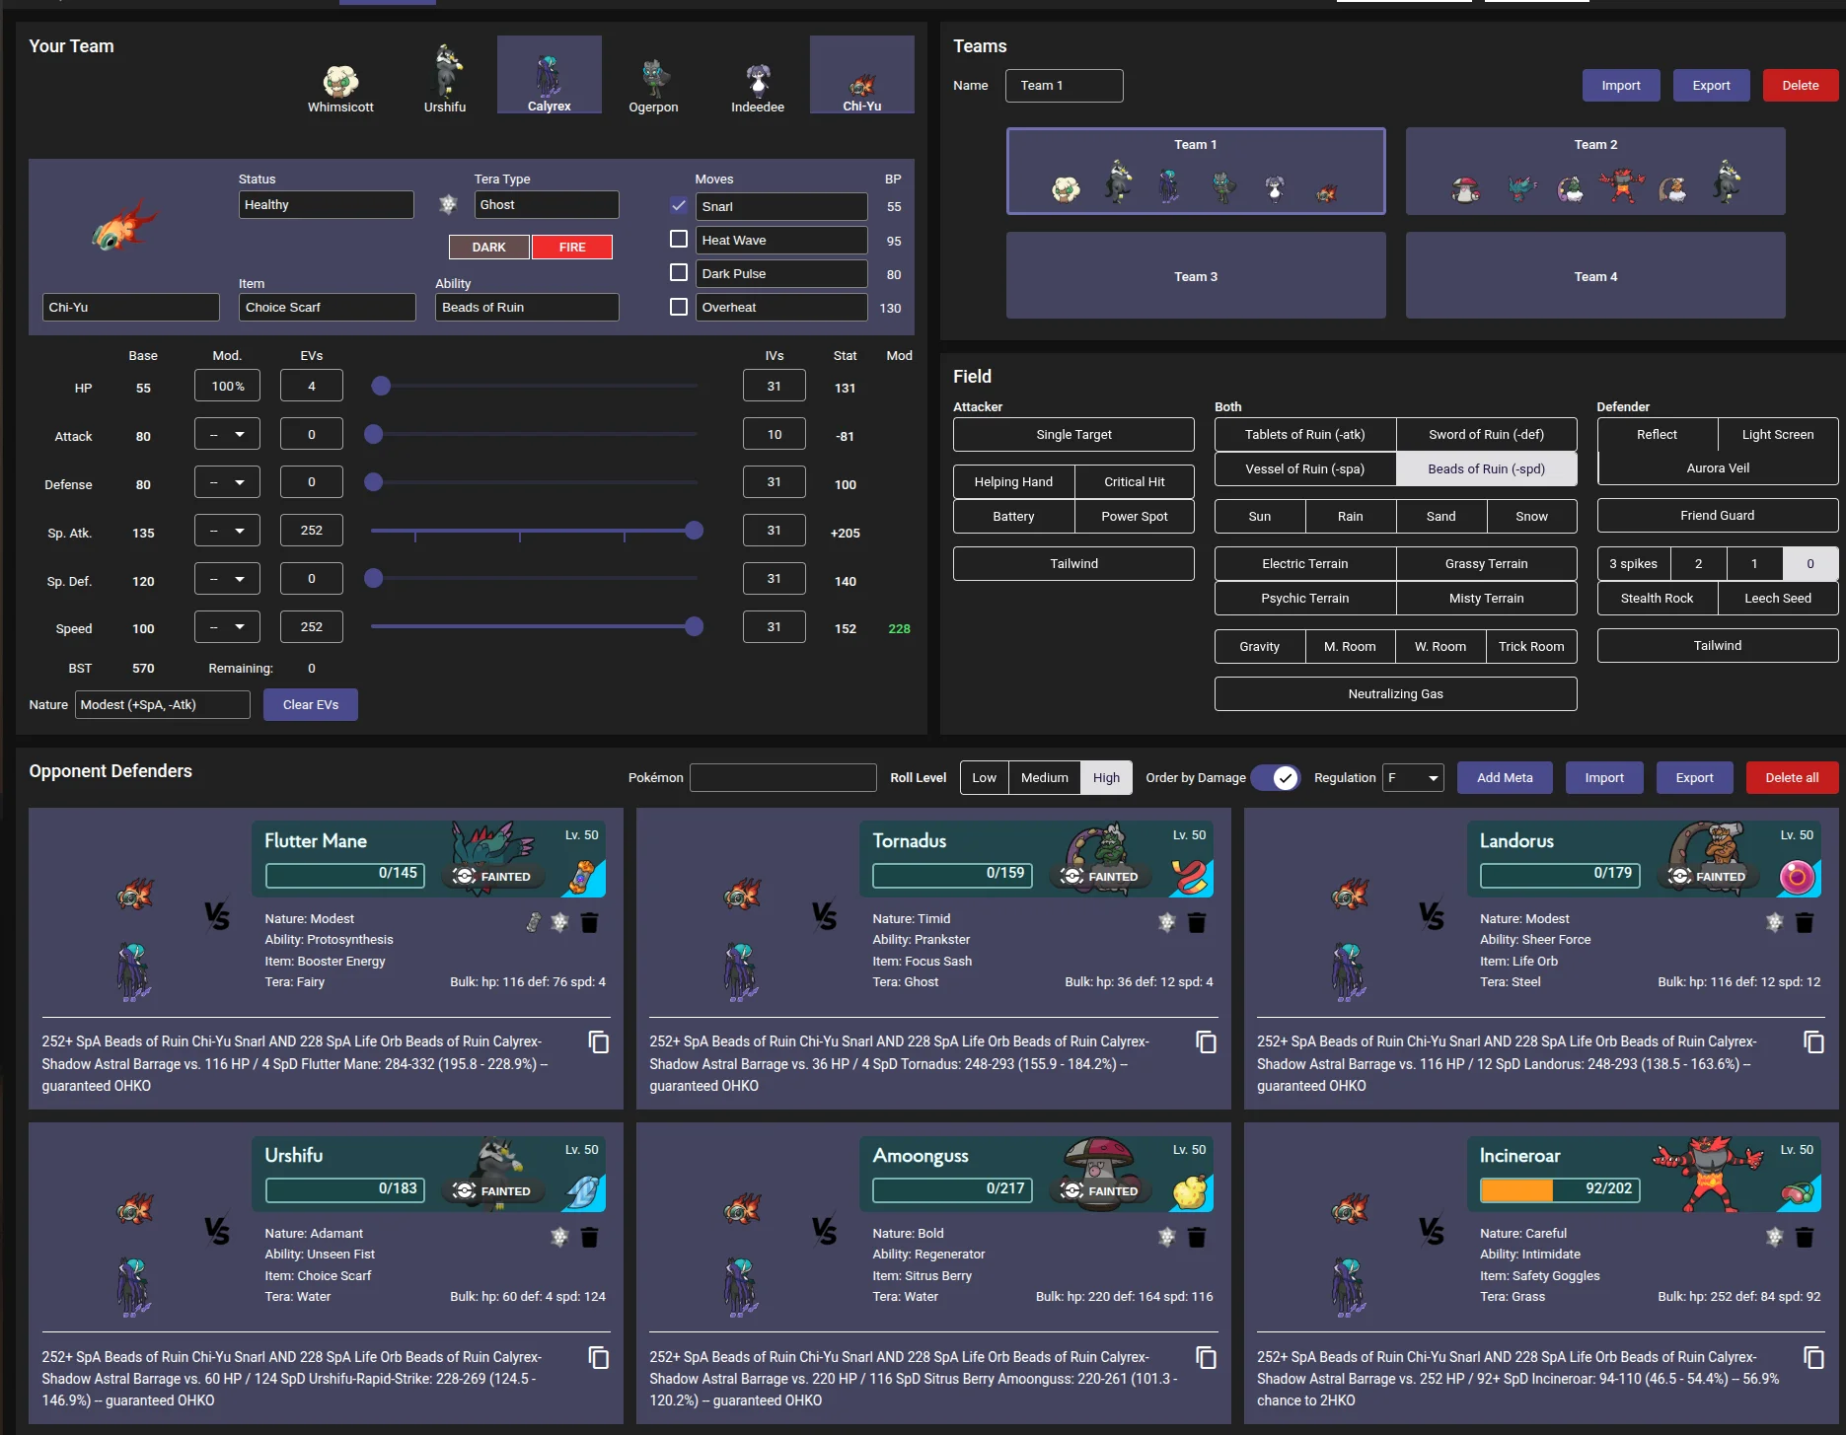
Task: Click the Clear EVs button
Action: point(311,705)
